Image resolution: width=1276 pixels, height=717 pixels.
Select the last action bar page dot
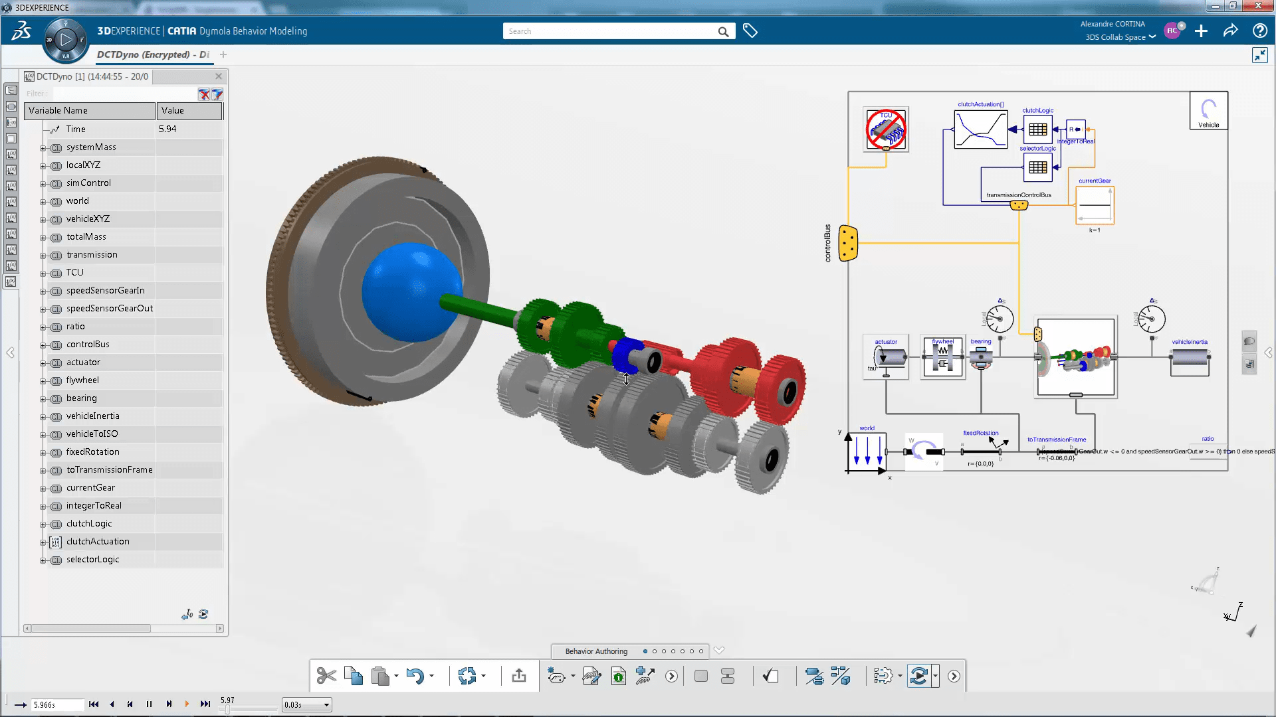click(x=701, y=651)
